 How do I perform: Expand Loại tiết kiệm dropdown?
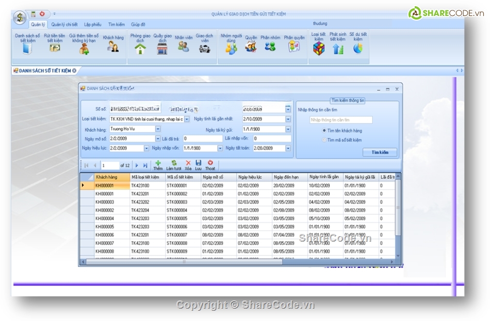[x=187, y=119]
